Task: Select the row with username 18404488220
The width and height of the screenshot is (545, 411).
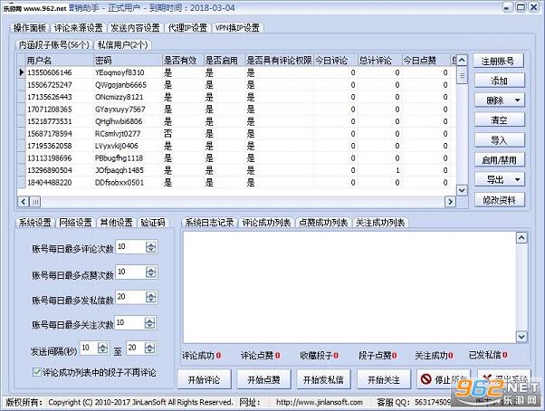Action: click(x=236, y=182)
